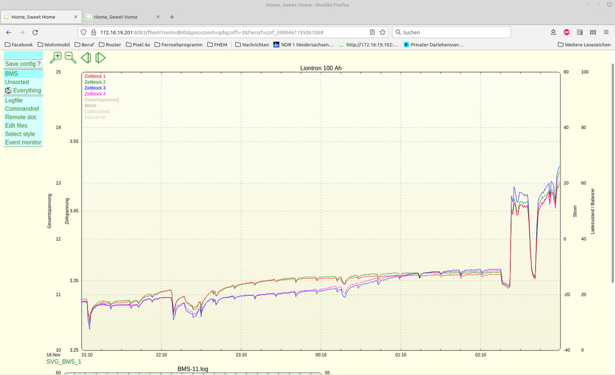Screen dimensions: 615x375
Task: Open the Unsorted room
Action: coord(17,82)
